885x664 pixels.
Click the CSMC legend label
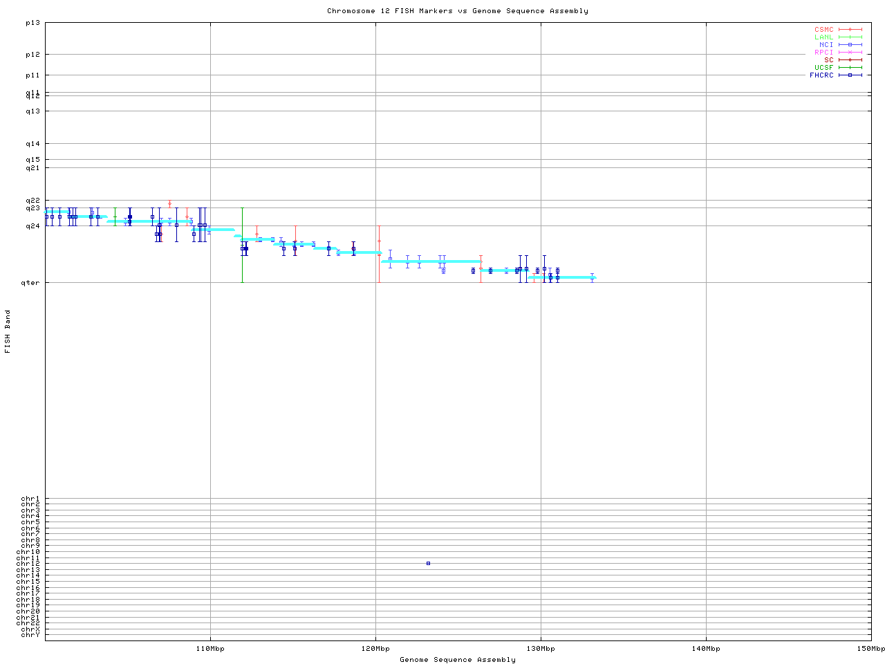tap(823, 30)
